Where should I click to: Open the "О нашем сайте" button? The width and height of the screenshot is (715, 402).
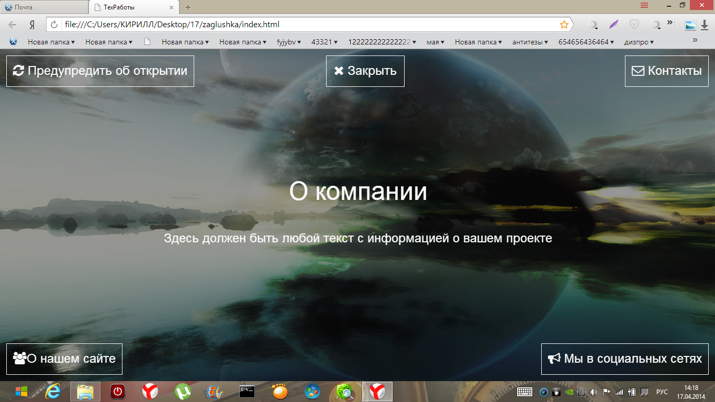coord(64,359)
